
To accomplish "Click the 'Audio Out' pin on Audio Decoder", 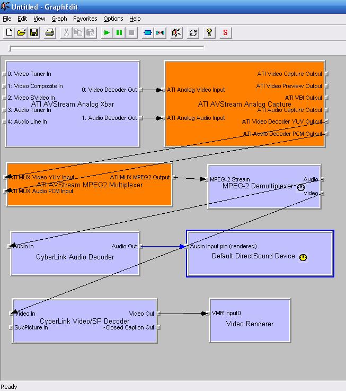I will (125, 246).
